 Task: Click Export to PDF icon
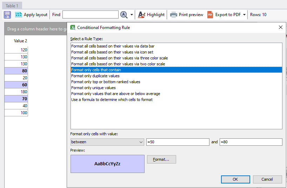[210, 15]
